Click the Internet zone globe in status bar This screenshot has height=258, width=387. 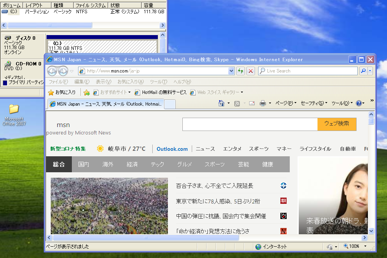pyautogui.click(x=258, y=247)
